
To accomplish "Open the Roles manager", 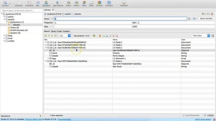I will [91, 4].
